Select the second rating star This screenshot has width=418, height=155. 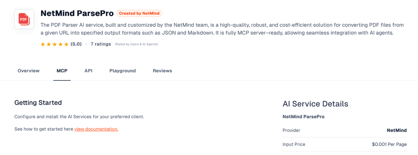click(x=49, y=44)
